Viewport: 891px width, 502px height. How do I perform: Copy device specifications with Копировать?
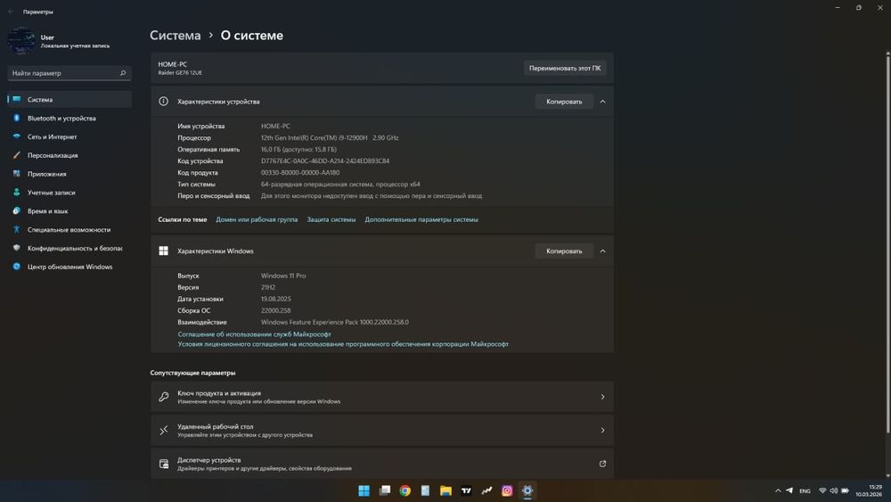564,102
